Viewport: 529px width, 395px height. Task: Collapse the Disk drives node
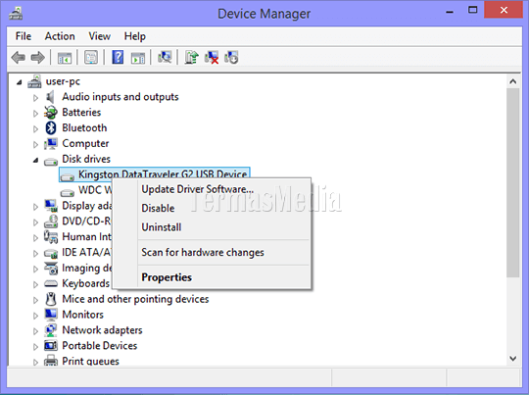[x=36, y=160]
